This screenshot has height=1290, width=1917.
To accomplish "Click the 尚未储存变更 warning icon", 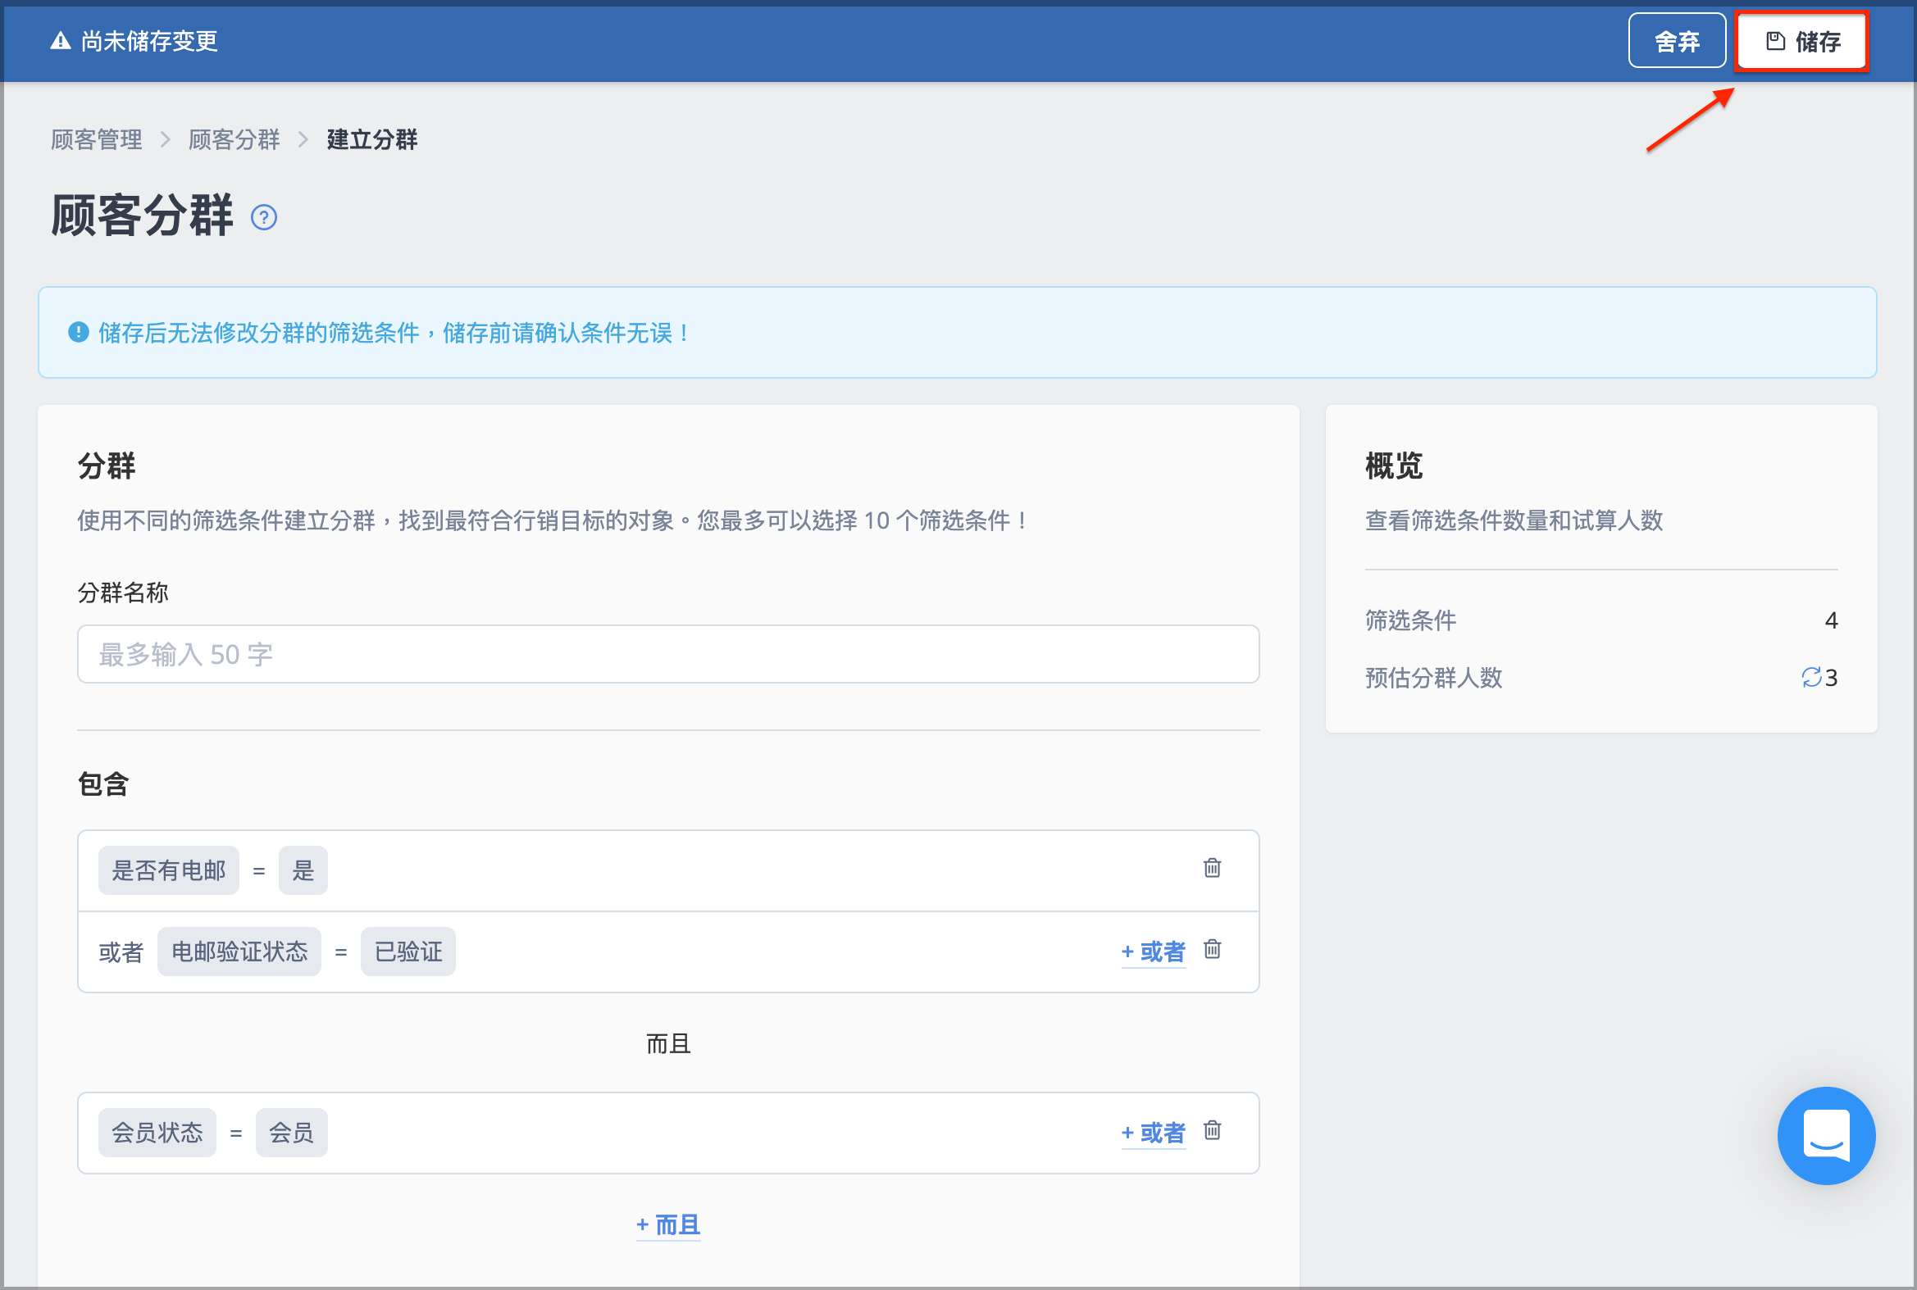I will (x=60, y=41).
